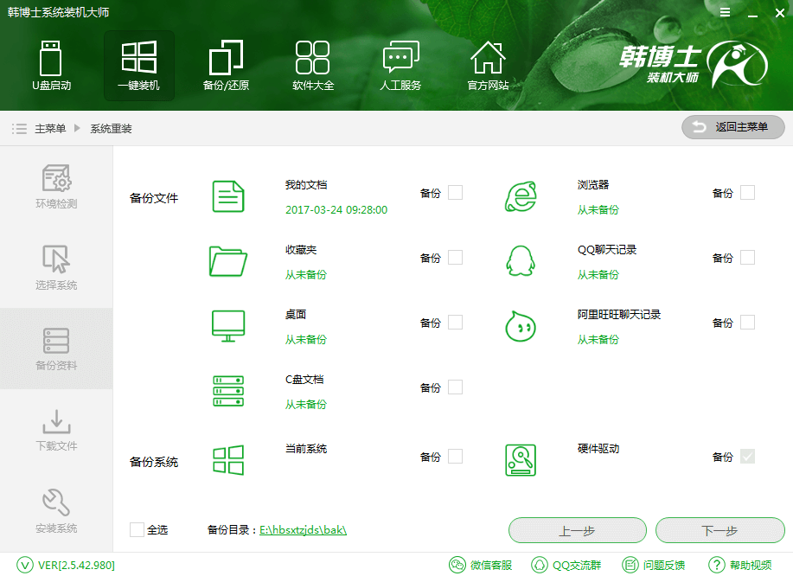Click the C盘文档 drive icon
793x576 pixels.
(228, 390)
